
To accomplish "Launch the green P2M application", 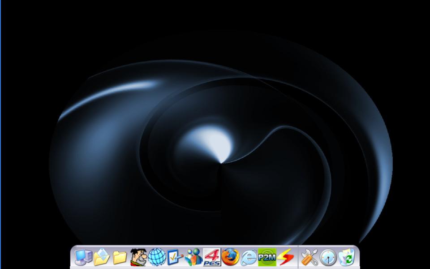I will pyautogui.click(x=267, y=257).
